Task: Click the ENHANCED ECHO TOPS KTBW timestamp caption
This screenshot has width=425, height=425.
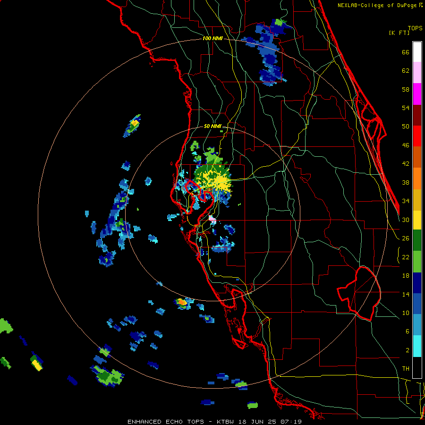Action: pyautogui.click(x=214, y=422)
